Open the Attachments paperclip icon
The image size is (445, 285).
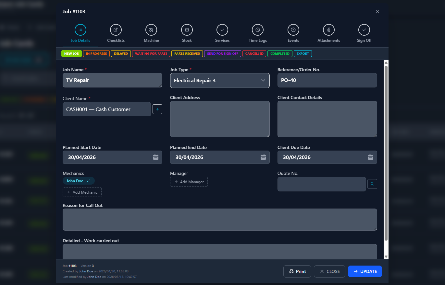329,30
